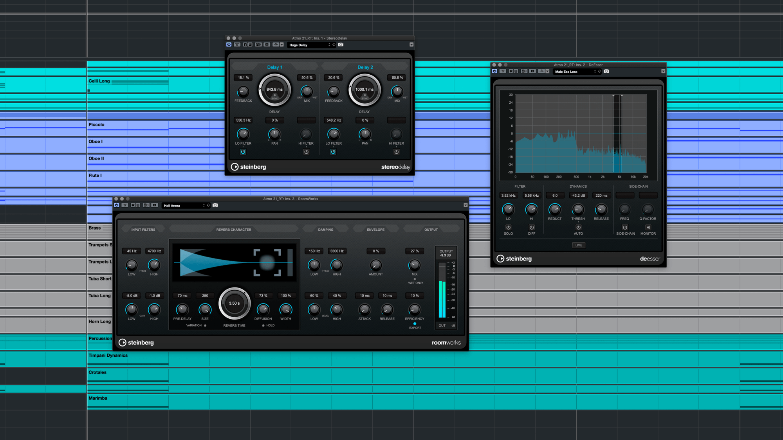Toggle Export efficiency in RoomWorks
Viewport: 783px width, 440px height.
point(415,323)
